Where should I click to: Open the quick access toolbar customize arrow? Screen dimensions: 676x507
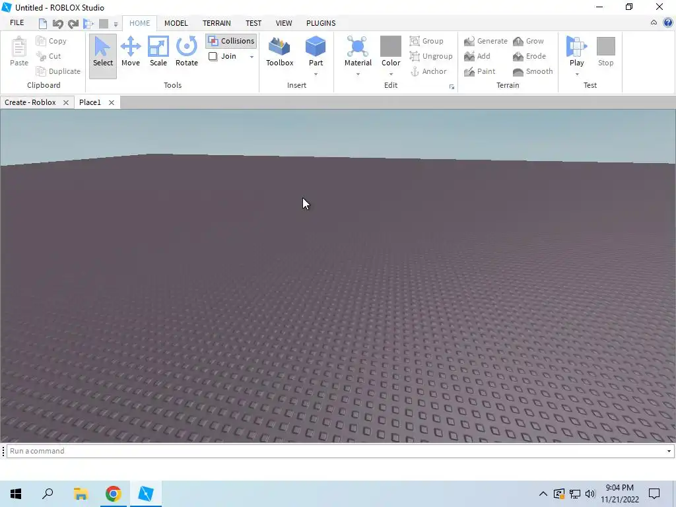click(x=116, y=24)
